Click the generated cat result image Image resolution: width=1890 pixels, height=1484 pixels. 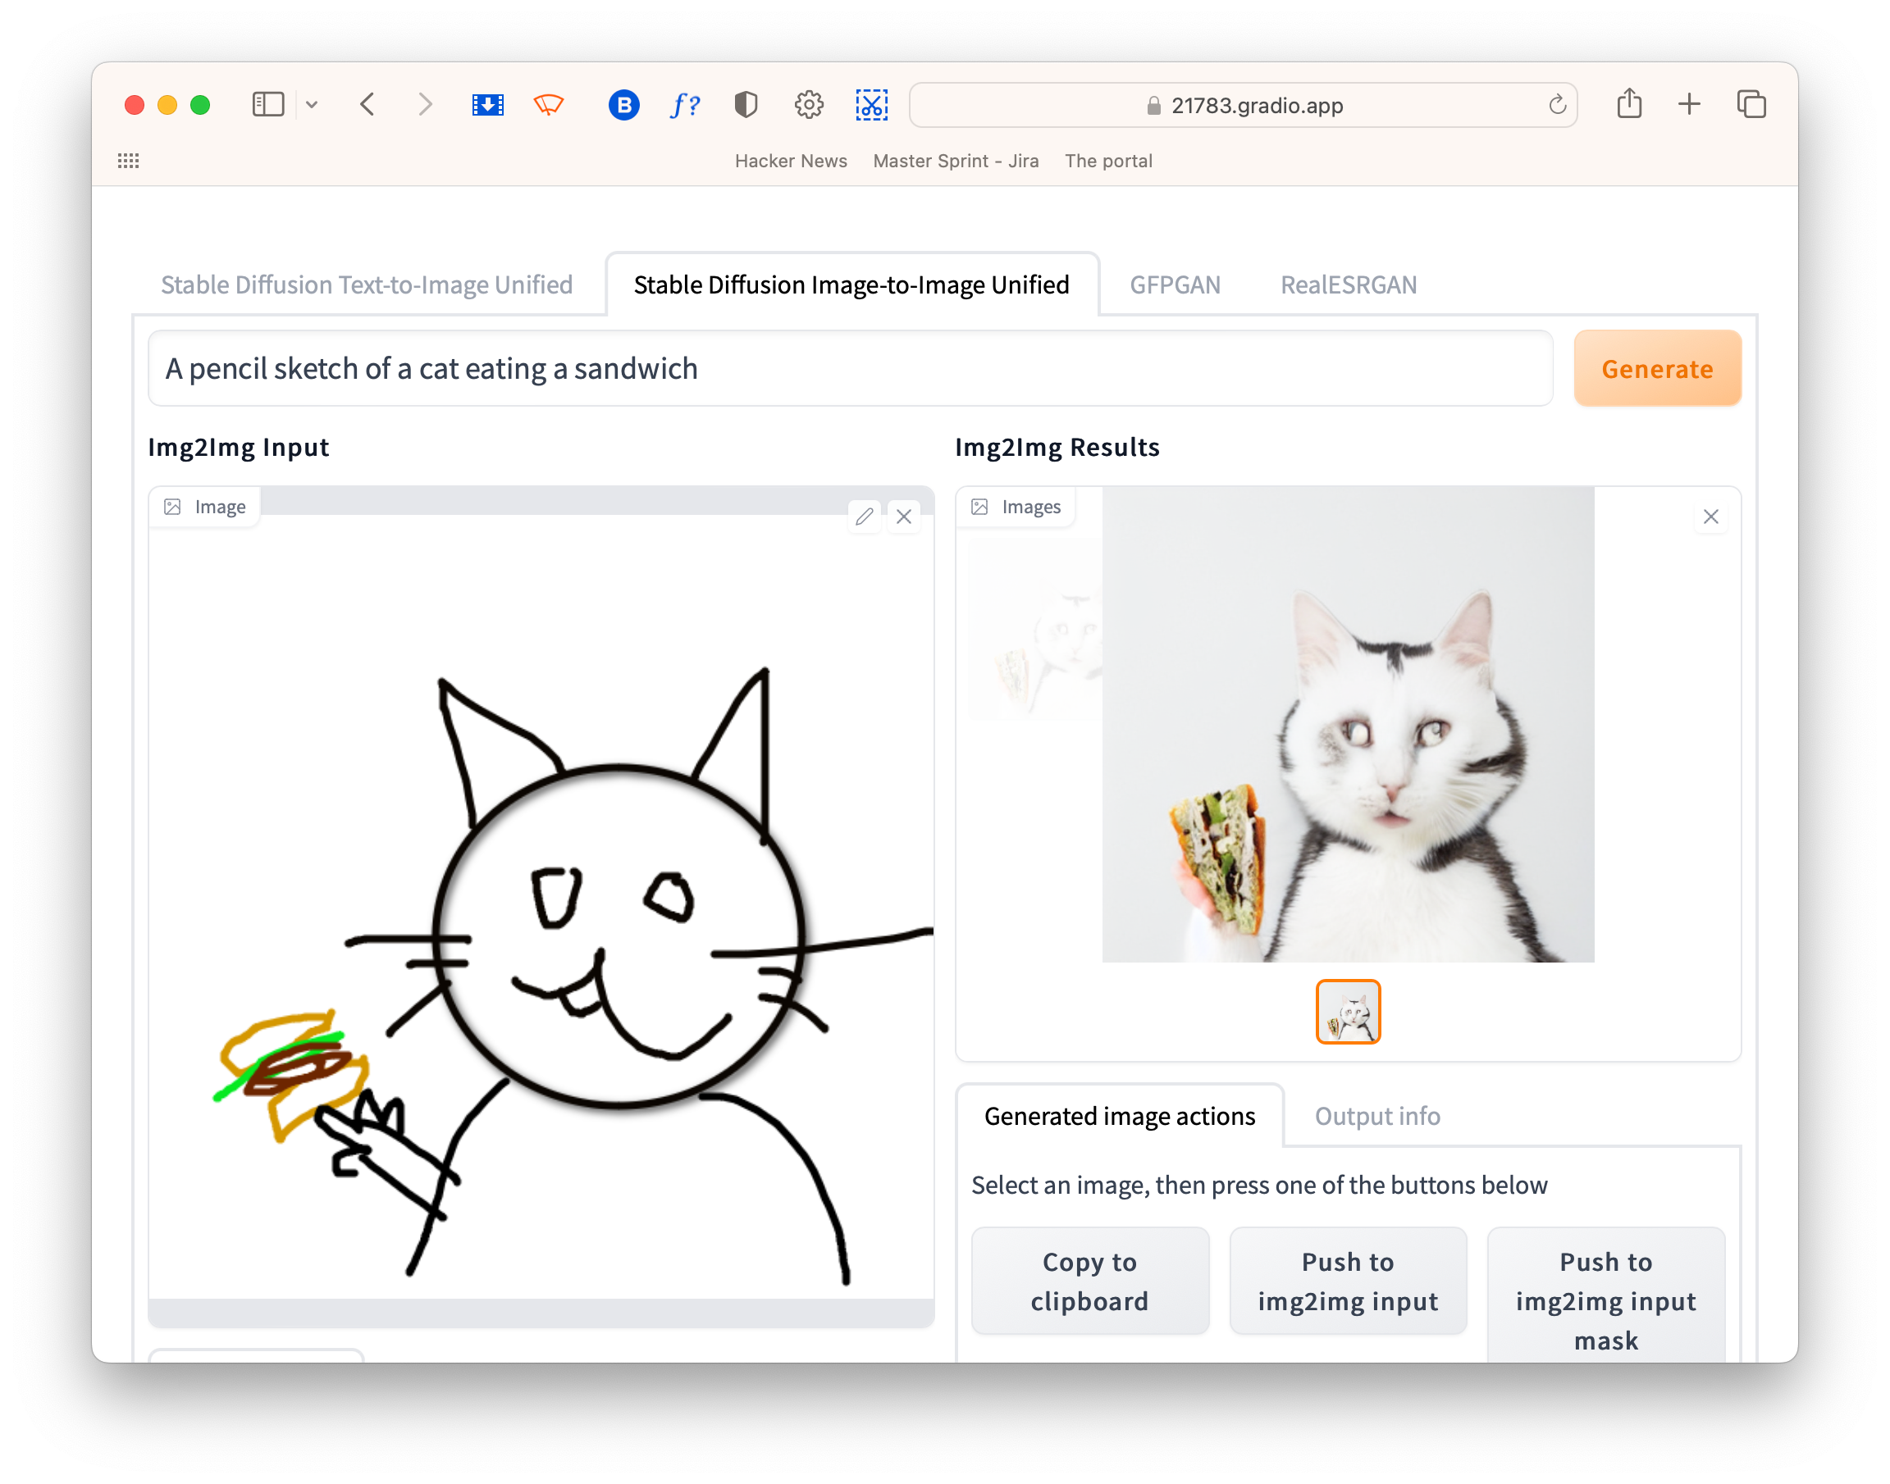tap(1349, 724)
